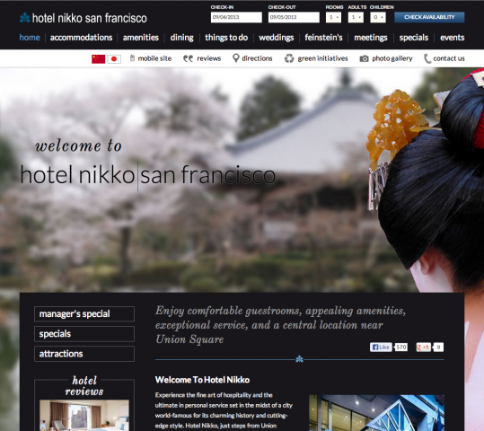Open the things to do menu item
This screenshot has width=484, height=431.
point(226,38)
